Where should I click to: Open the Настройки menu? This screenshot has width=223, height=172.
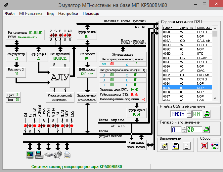(68, 14)
